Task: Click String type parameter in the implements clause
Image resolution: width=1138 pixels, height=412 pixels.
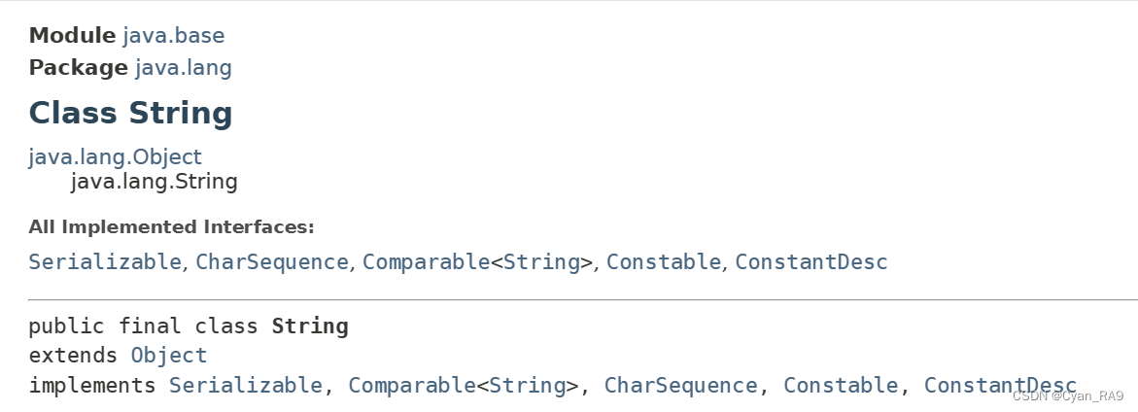Action: (528, 385)
